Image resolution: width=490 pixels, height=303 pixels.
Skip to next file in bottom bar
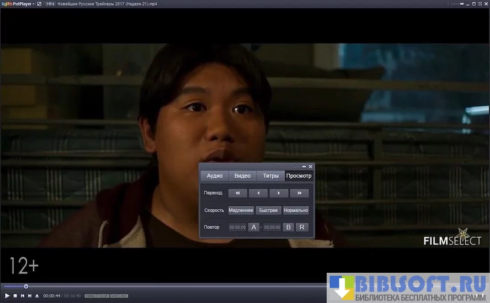[30, 296]
